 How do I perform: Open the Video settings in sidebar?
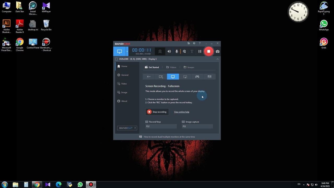pyautogui.click(x=124, y=84)
